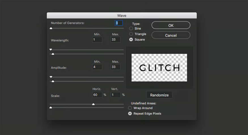Choose Repeat Edge Pixels option
Viewport: 248px width, 135px height.
[x=130, y=114]
